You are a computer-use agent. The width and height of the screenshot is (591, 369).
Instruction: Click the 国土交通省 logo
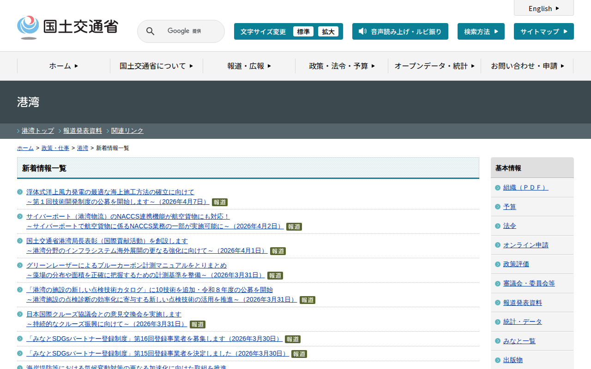point(68,27)
